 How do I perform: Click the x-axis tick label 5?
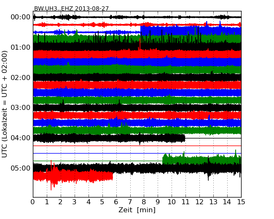[102, 202]
